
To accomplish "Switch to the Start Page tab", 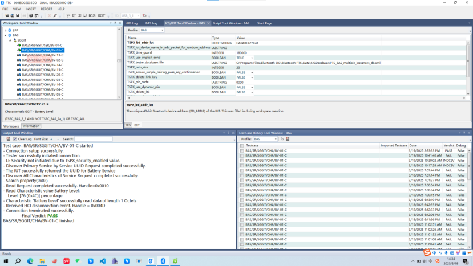I will tap(265, 23).
